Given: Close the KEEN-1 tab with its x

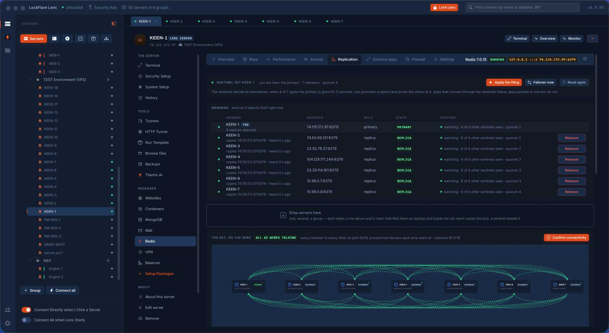Looking at the screenshot, I should click(x=156, y=21).
